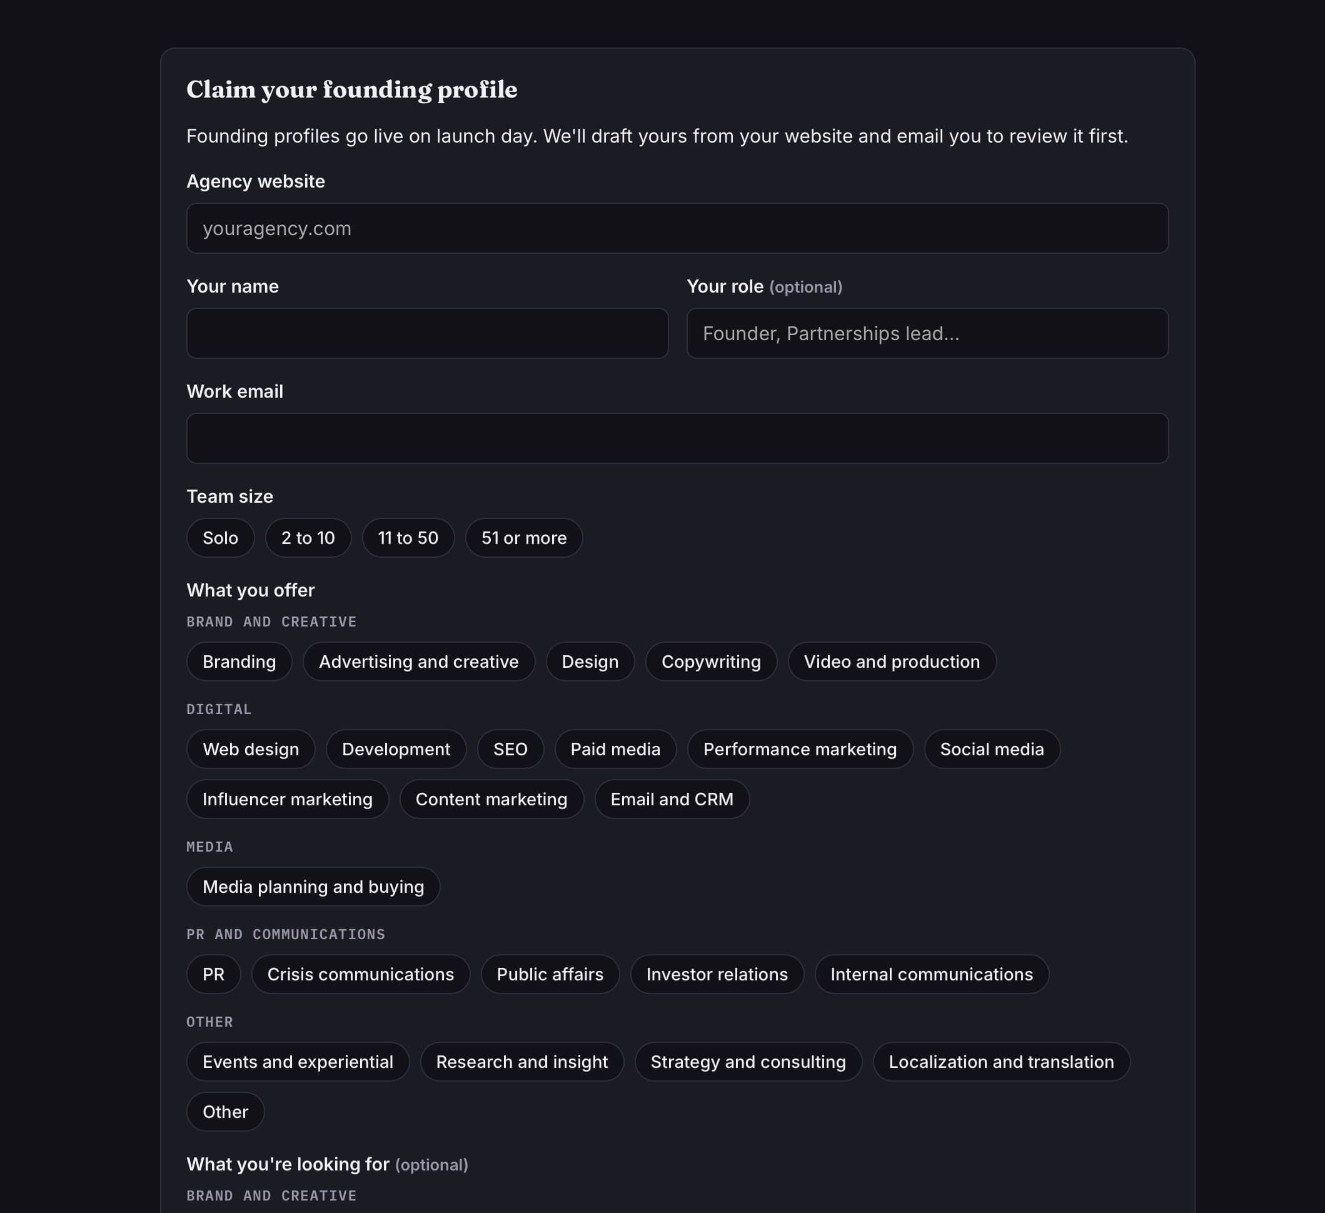Viewport: 1325px width, 1213px height.
Task: Toggle the SEO chip under Digital
Action: pyautogui.click(x=511, y=748)
